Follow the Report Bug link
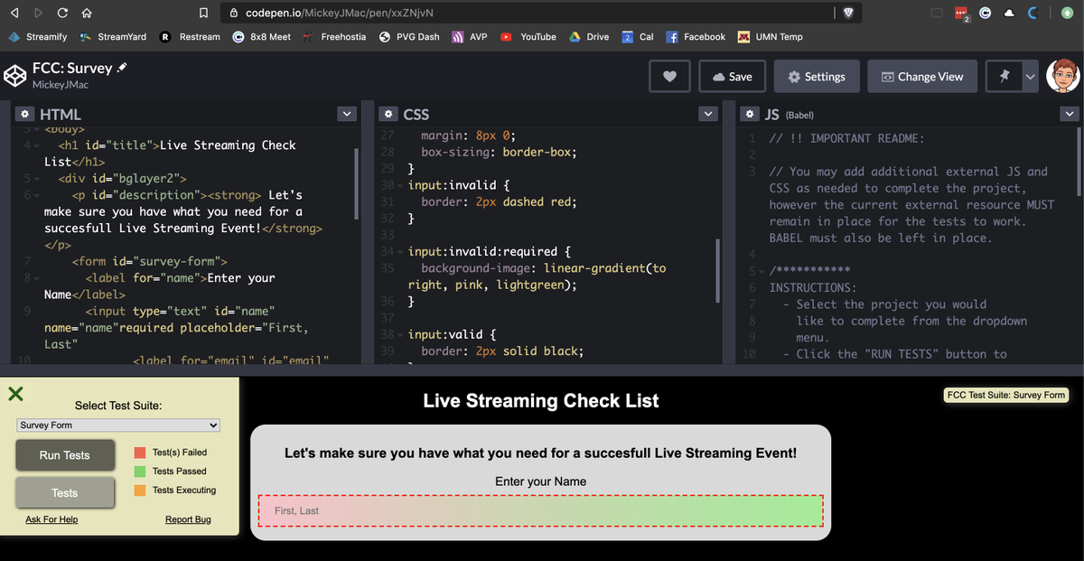This screenshot has height=561, width=1084. (188, 519)
